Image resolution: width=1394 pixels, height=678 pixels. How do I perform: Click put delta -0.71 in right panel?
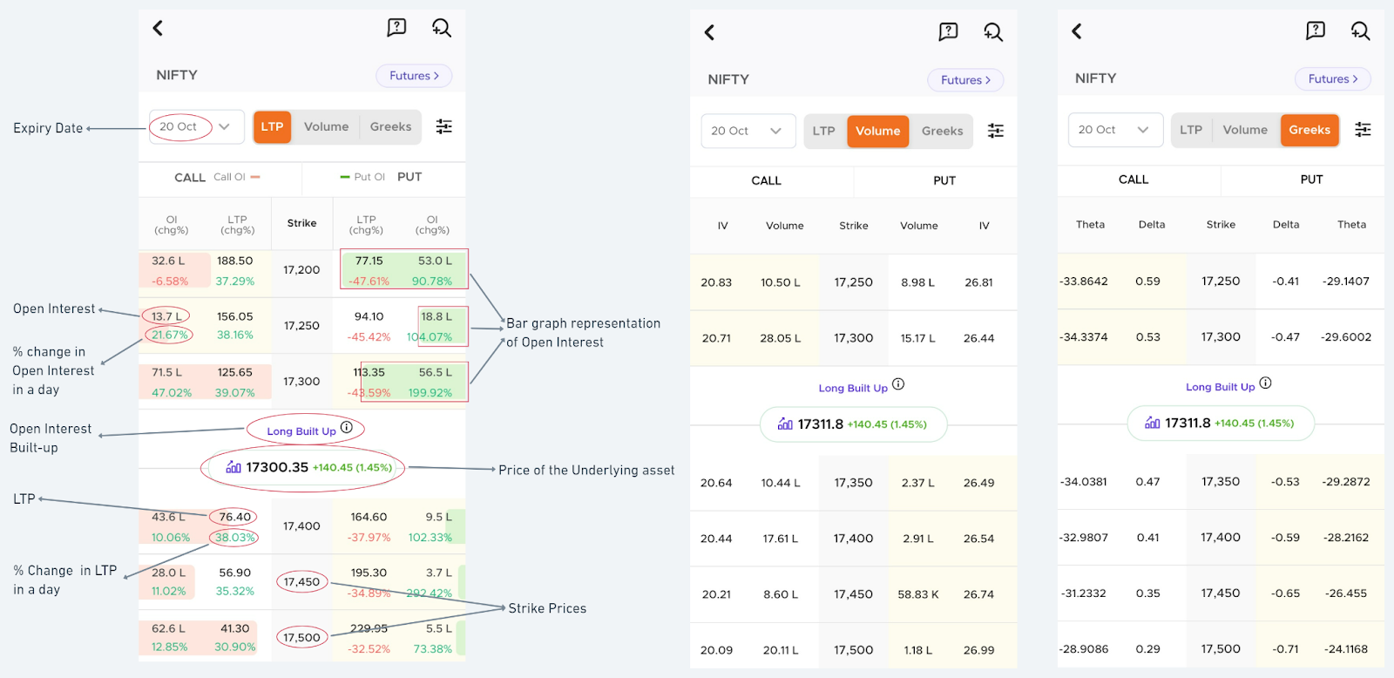[x=1286, y=649]
